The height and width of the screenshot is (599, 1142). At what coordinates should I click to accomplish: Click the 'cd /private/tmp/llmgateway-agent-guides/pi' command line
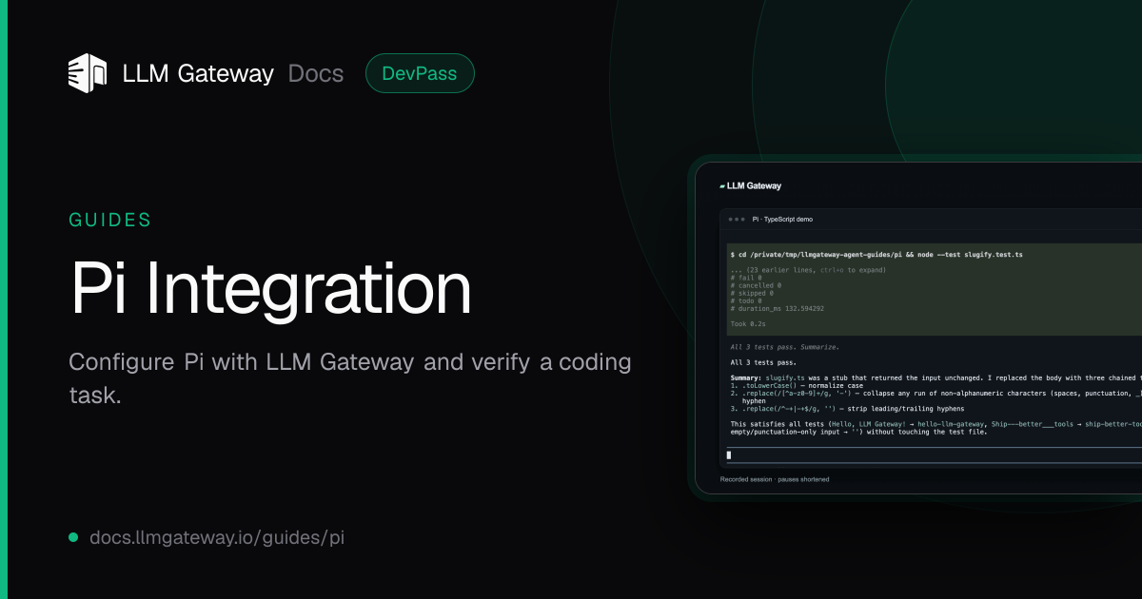(x=876, y=255)
